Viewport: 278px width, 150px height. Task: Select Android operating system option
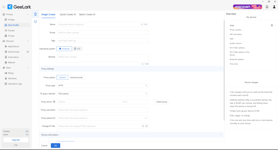pyautogui.click(x=64, y=49)
